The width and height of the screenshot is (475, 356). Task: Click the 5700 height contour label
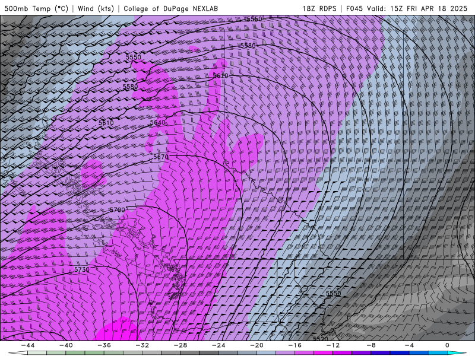tap(118, 210)
